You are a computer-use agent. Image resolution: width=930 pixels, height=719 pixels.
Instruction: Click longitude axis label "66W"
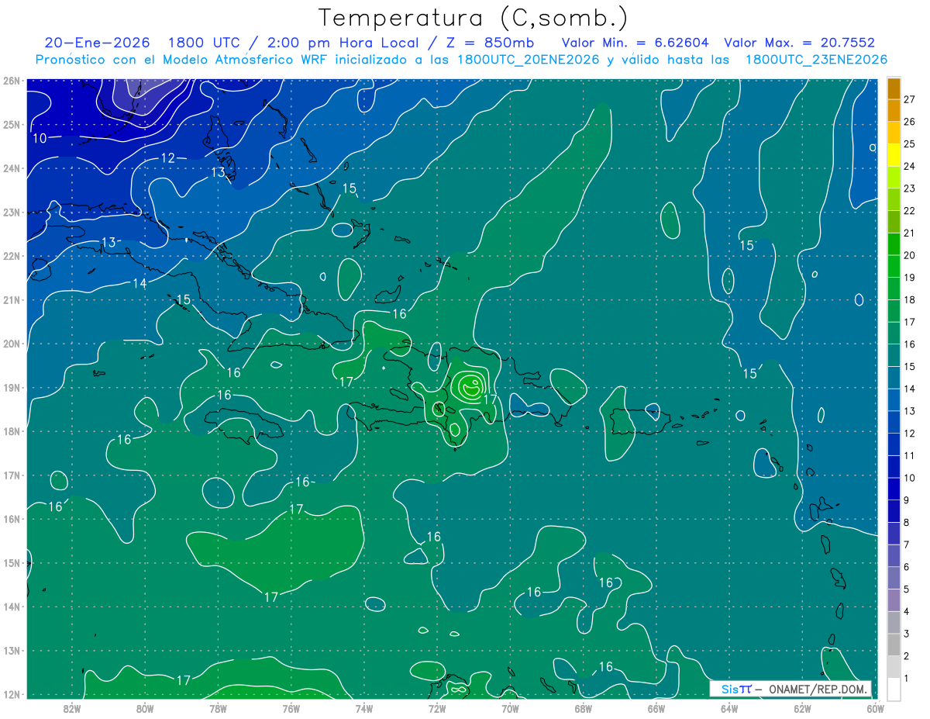[x=656, y=708]
